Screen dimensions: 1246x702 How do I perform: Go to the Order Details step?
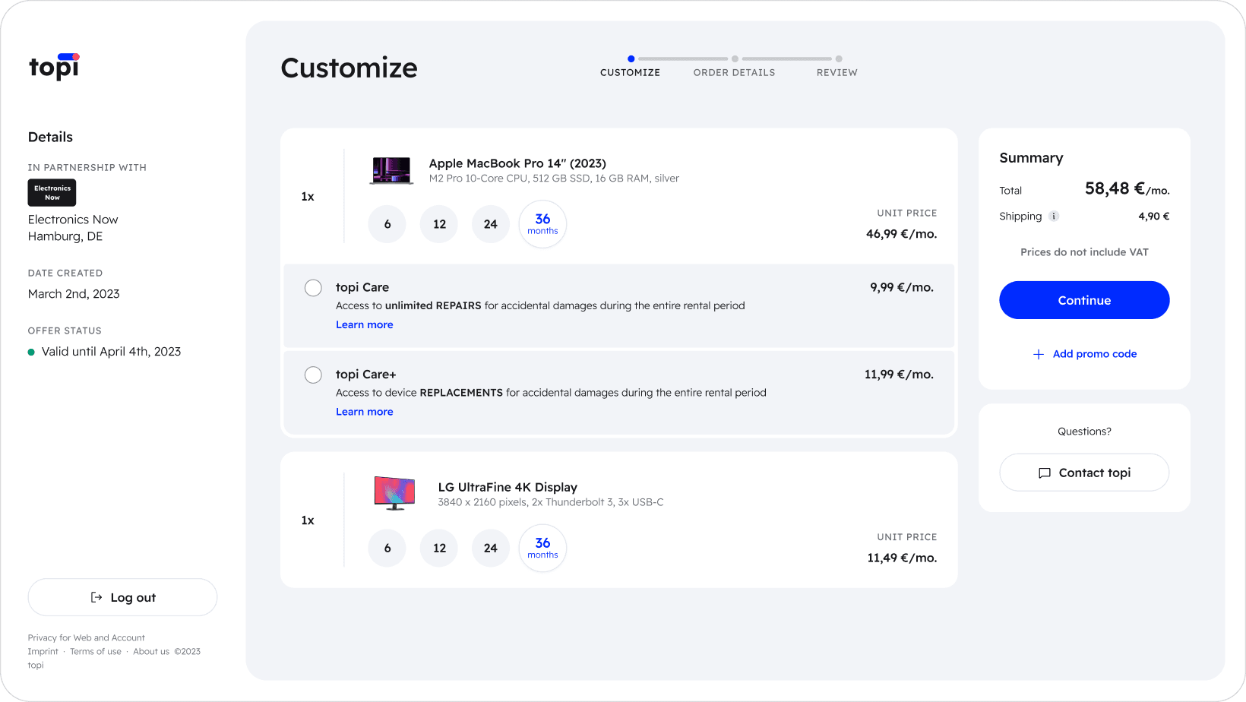click(x=735, y=67)
